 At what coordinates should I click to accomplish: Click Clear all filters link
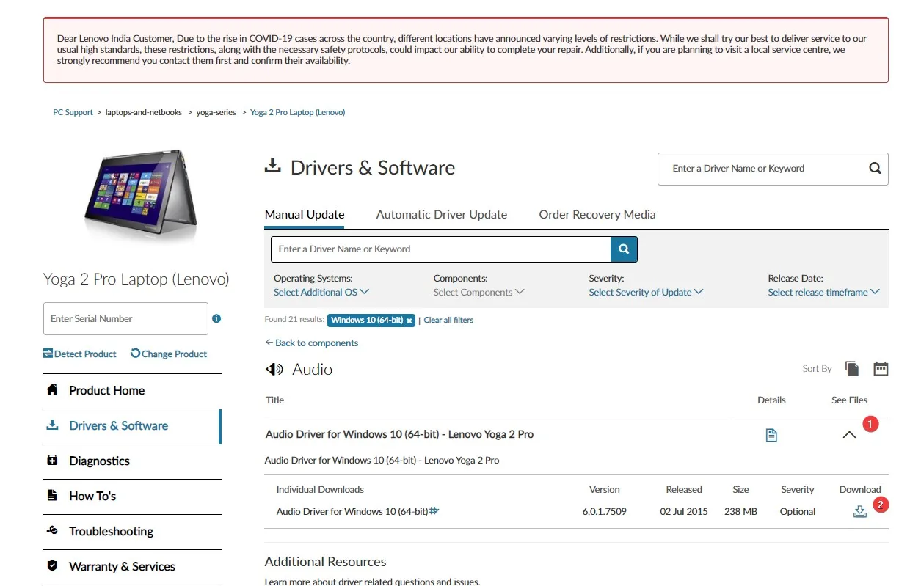click(448, 320)
